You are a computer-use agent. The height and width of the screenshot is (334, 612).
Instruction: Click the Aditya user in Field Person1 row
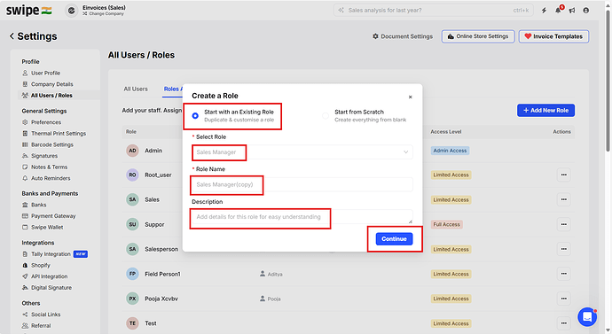271,274
